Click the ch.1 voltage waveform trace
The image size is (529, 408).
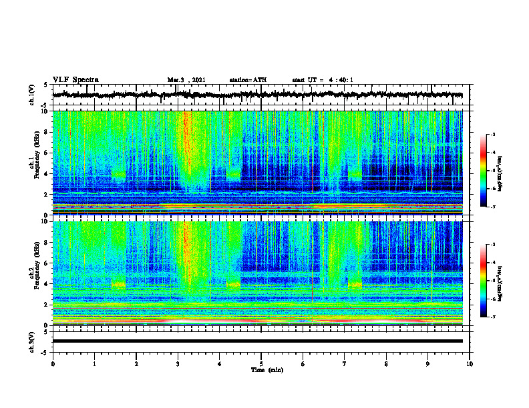pyautogui.click(x=258, y=95)
